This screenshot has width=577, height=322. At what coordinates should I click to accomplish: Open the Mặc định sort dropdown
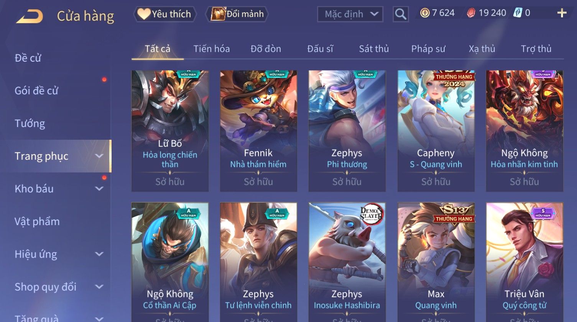pos(350,14)
